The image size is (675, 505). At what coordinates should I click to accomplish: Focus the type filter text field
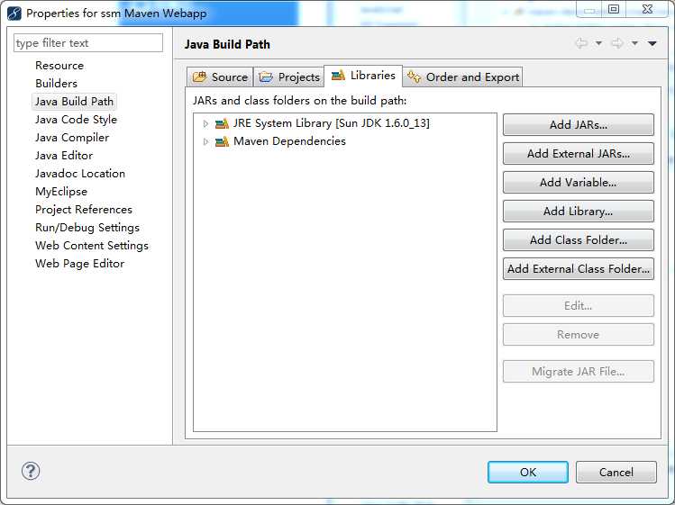tap(88, 43)
